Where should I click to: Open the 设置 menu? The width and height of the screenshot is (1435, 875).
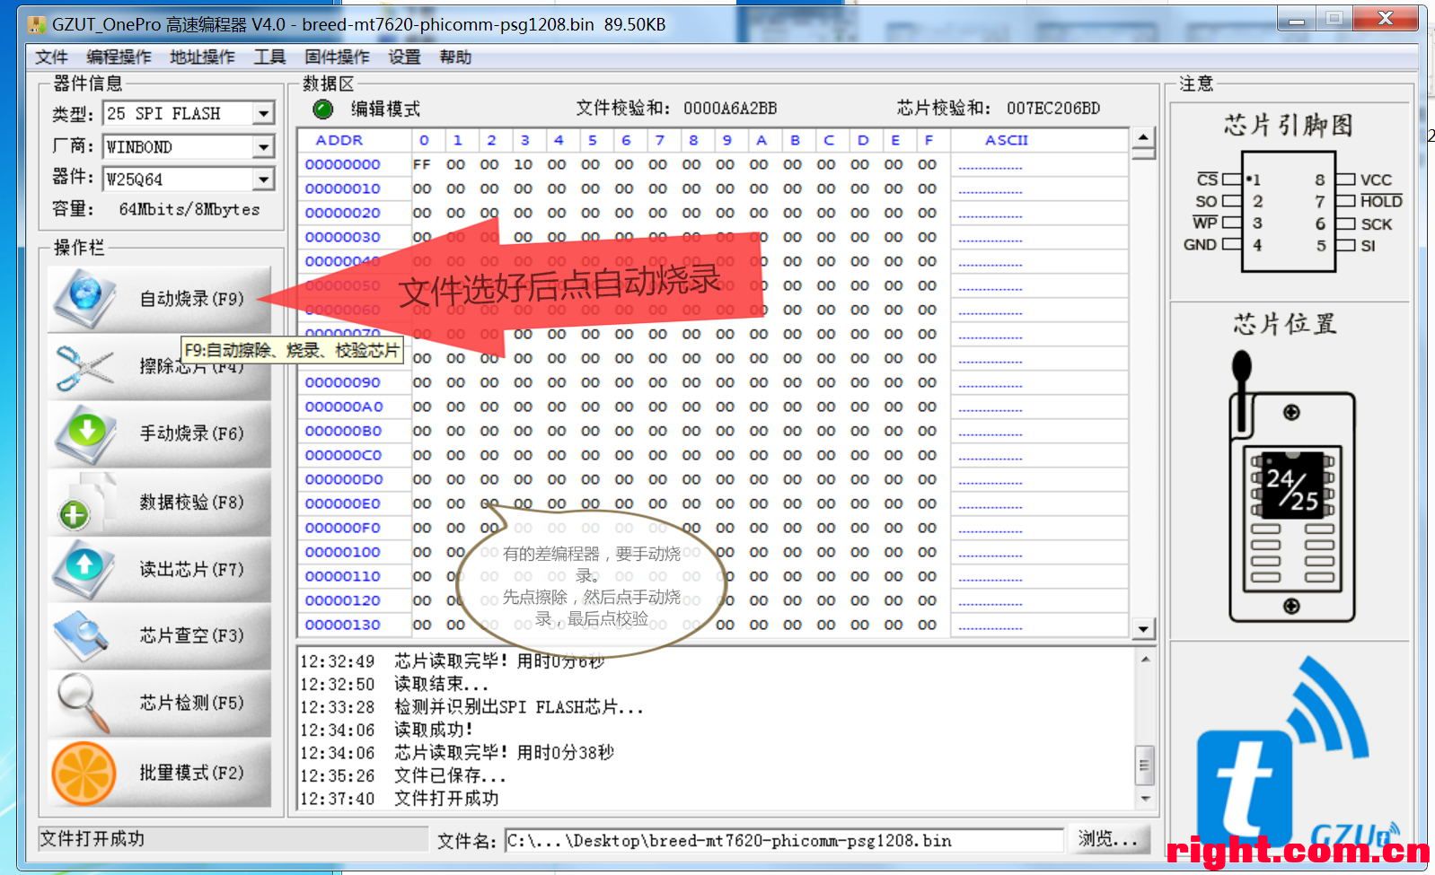point(404,57)
